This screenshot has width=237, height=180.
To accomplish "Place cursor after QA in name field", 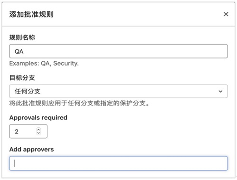I will point(24,51).
